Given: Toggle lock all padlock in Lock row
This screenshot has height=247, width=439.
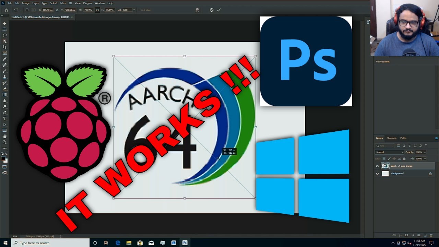Looking at the screenshot, I should pyautogui.click(x=404, y=158).
